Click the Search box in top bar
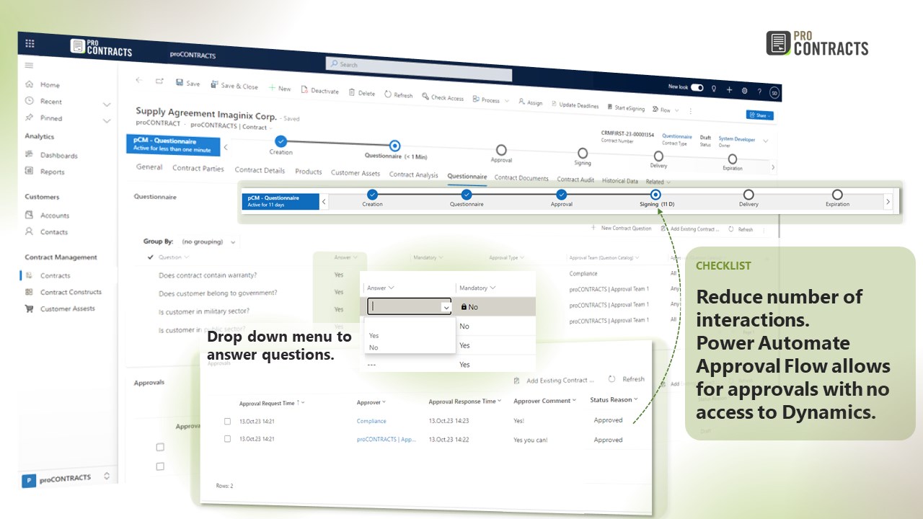The width and height of the screenshot is (923, 519). click(x=418, y=68)
